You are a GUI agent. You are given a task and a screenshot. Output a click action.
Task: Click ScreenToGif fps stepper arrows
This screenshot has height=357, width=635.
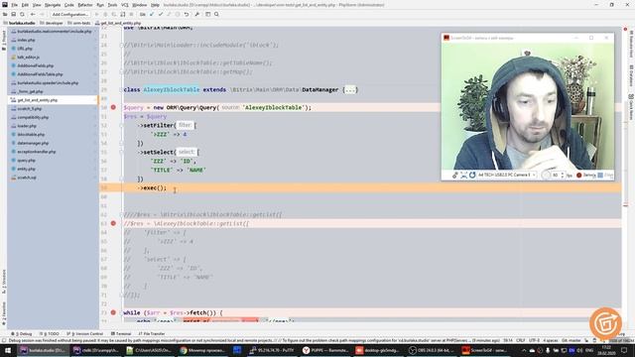[563, 175]
